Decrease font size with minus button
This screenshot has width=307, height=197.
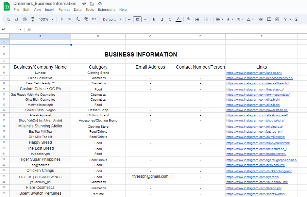coord(129,19)
